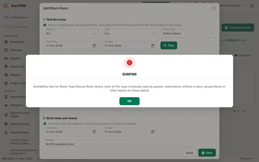
Task: Click the Reception module icon
Action: [x=6, y=105]
